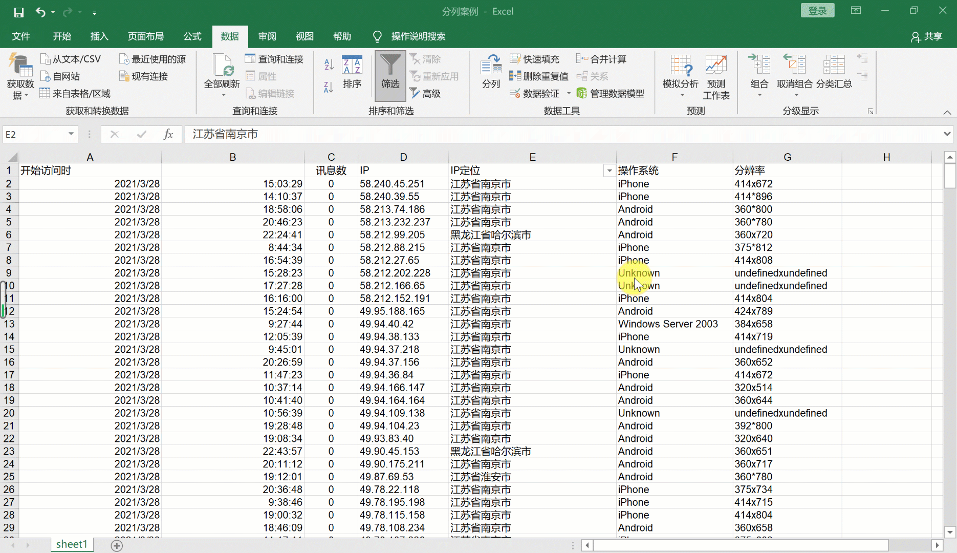Viewport: 957px width, 553px height.
Task: Open the 排序 dialog
Action: pyautogui.click(x=352, y=72)
